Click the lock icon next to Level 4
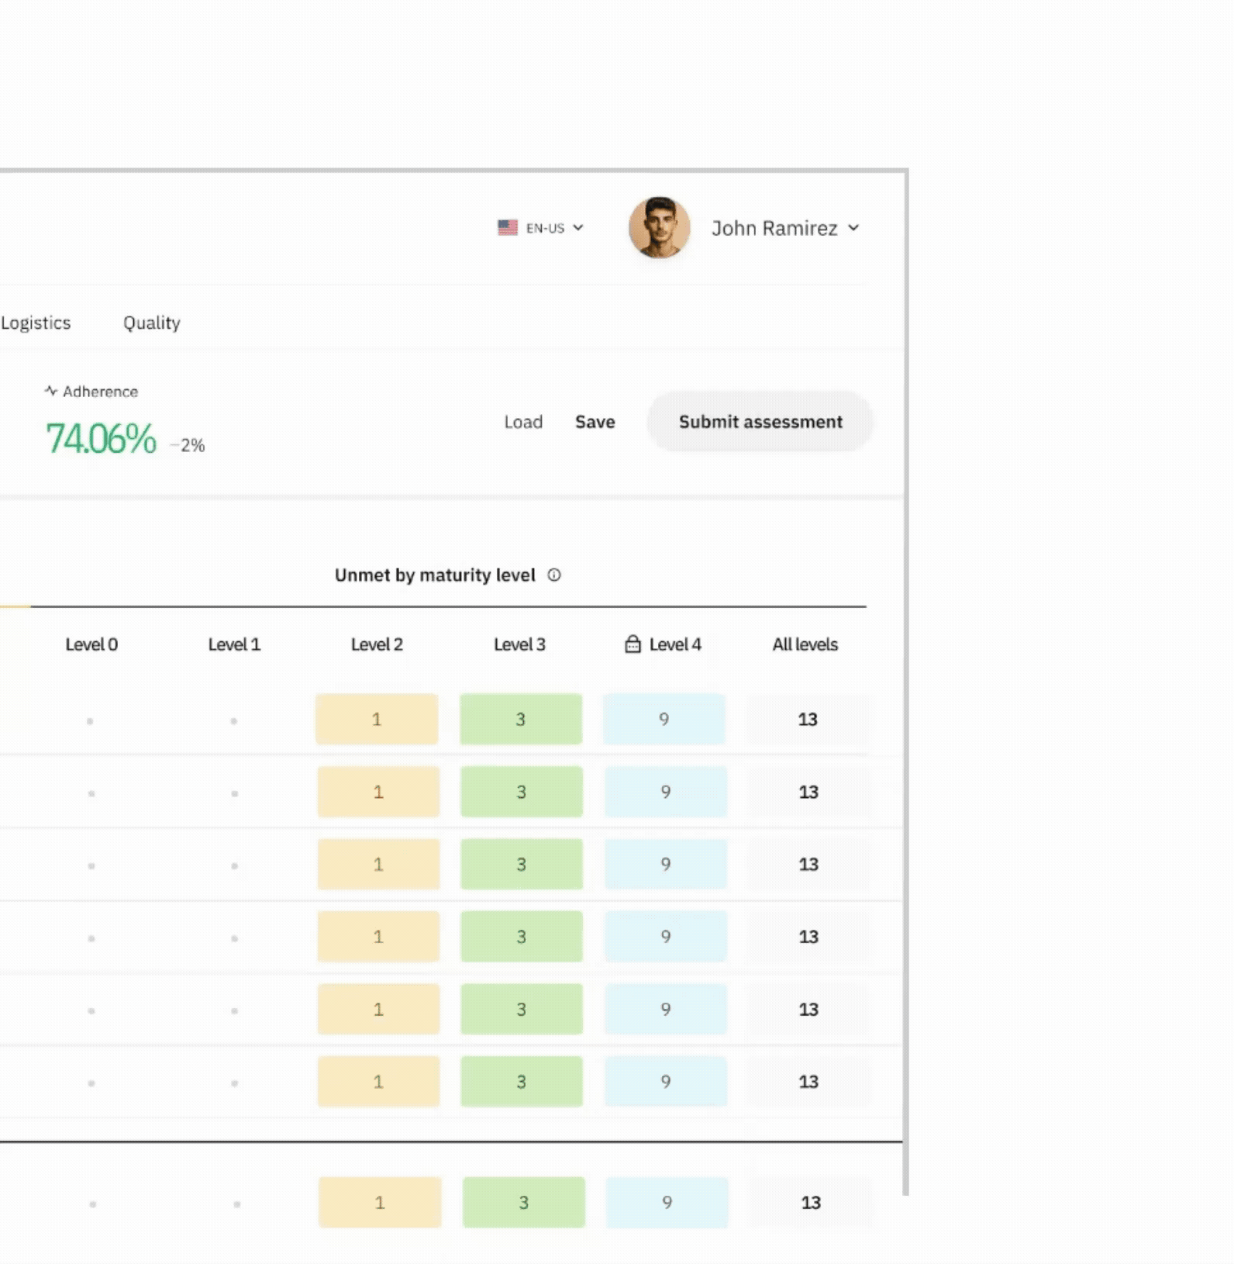 coord(633,644)
